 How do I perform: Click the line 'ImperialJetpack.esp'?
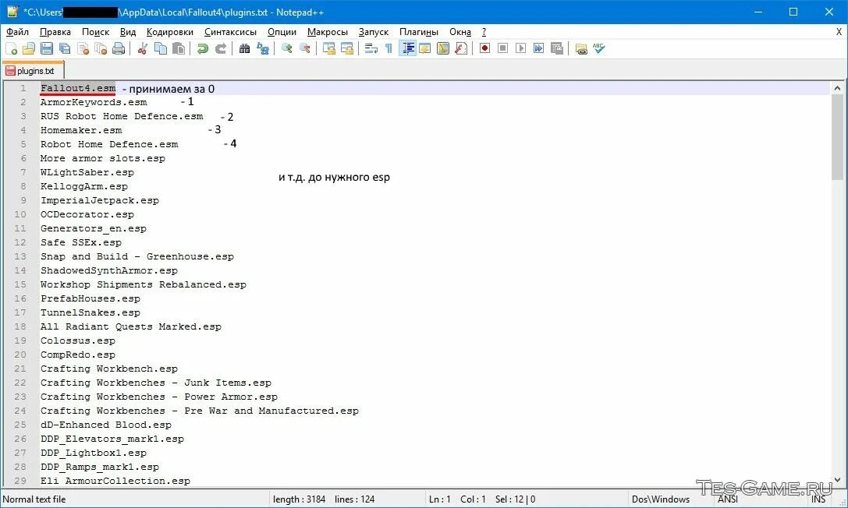click(x=100, y=200)
